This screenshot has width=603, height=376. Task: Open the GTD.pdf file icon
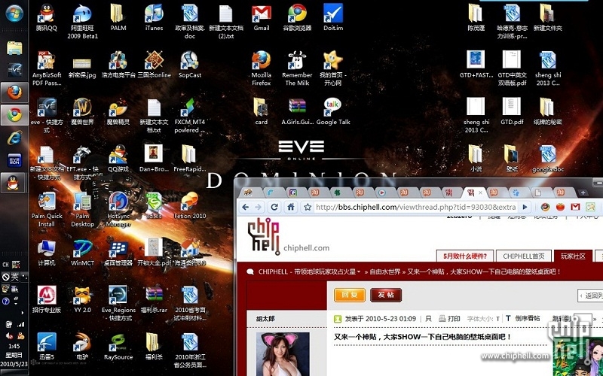pos(512,111)
